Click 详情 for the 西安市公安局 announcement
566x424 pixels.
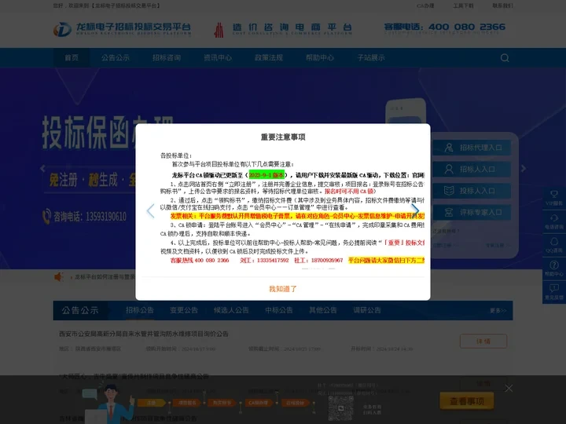tap(483, 341)
